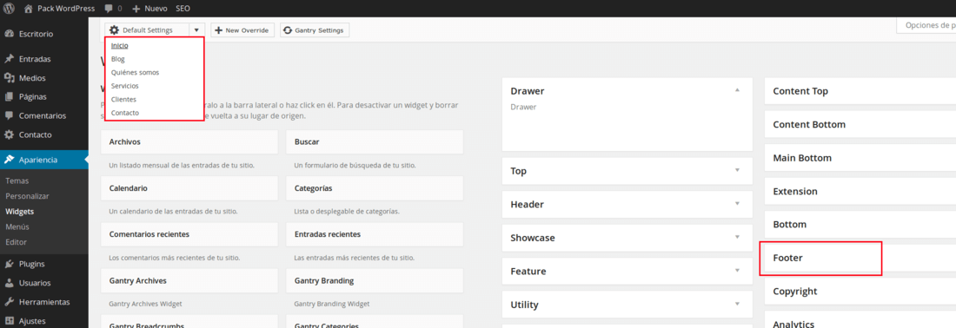
Task: Open the Personalizar submenu link
Action: click(x=28, y=196)
